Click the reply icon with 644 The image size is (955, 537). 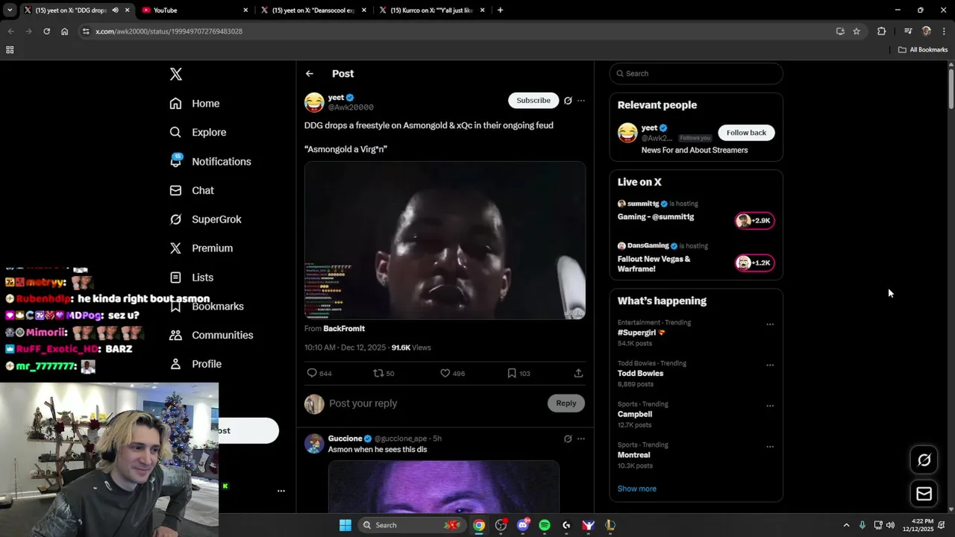319,373
